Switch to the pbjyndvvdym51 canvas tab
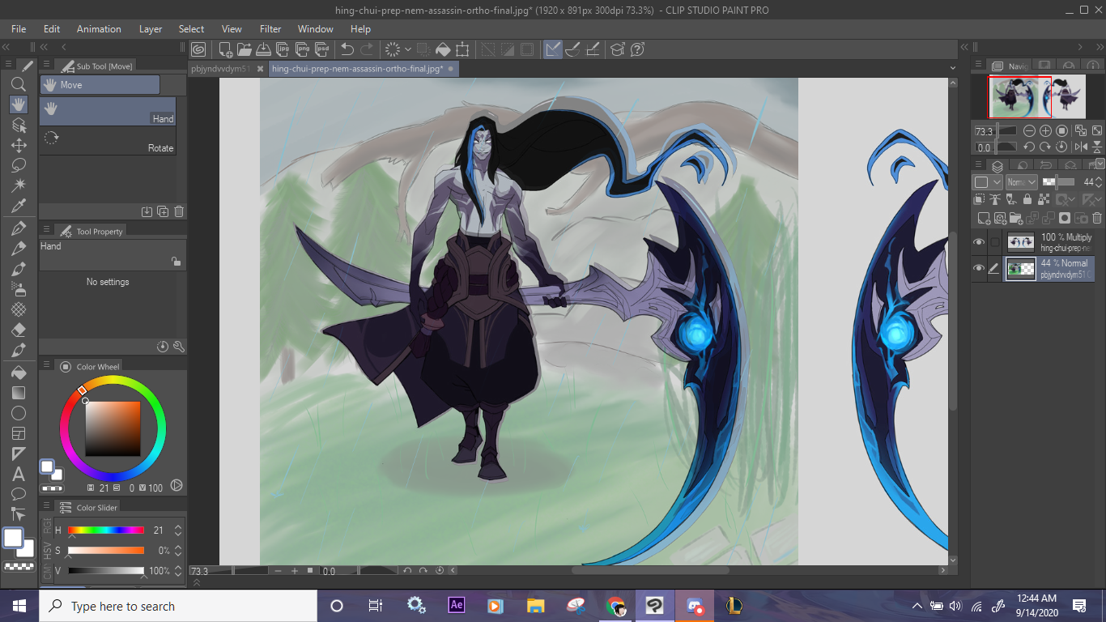Screen dimensions: 1106x622 click(223, 69)
